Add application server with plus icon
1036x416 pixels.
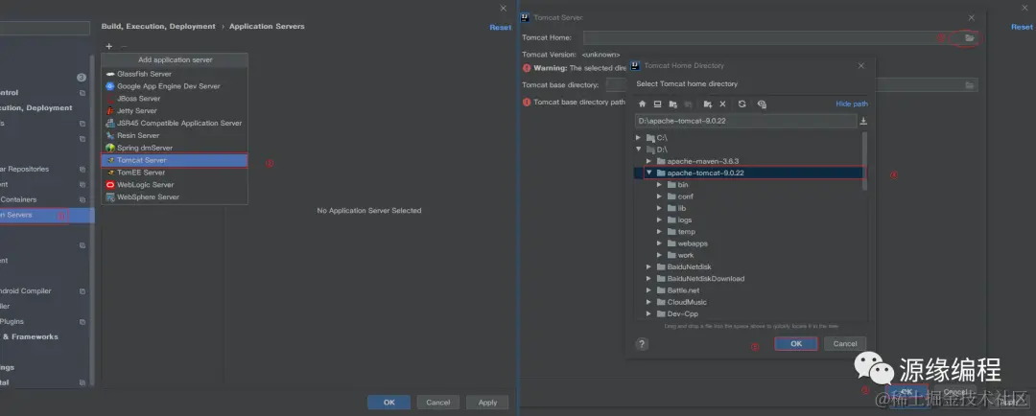(x=109, y=46)
